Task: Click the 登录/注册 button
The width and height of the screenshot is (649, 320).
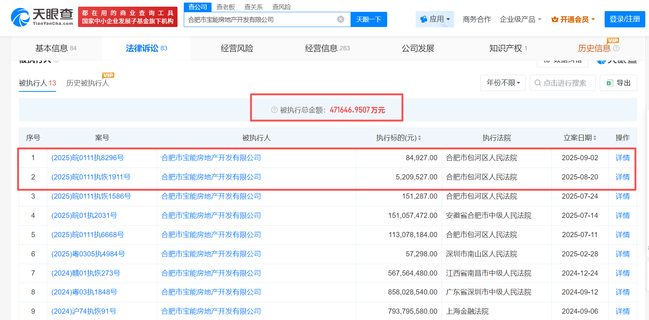Action: point(625,19)
